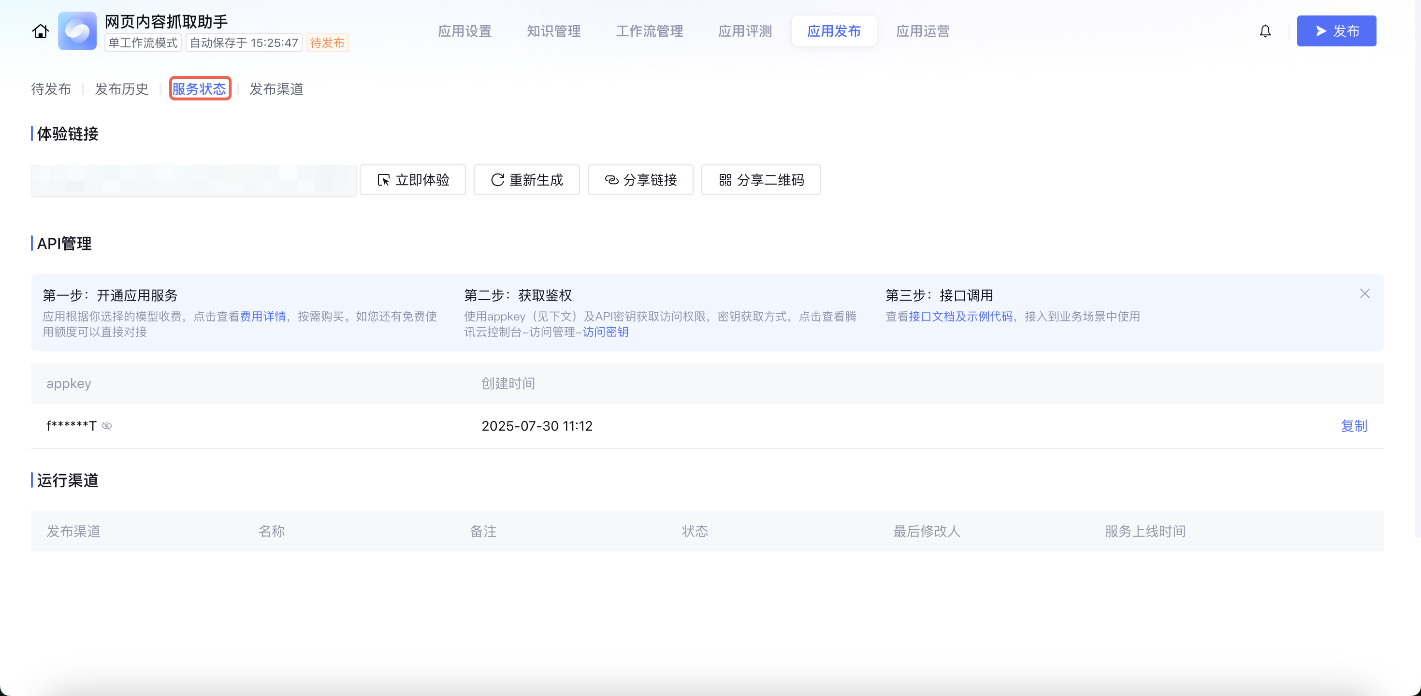Open the 发布历史 sub-tab

point(121,89)
